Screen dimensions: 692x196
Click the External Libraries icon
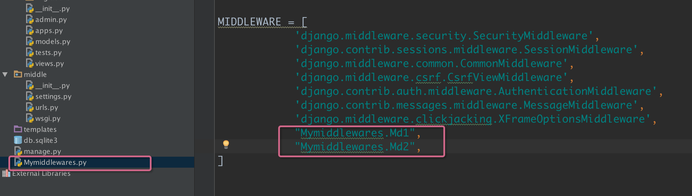point(6,173)
